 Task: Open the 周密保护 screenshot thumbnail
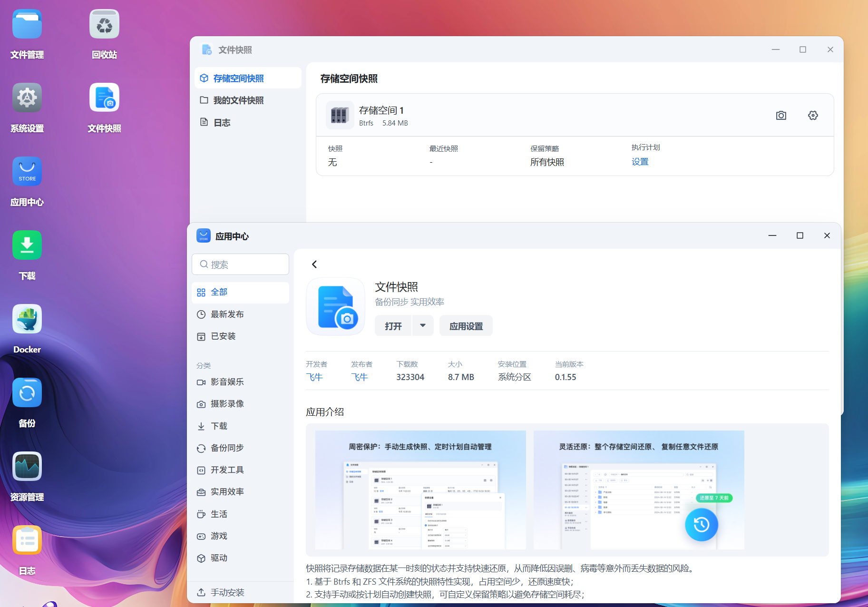[x=420, y=490]
